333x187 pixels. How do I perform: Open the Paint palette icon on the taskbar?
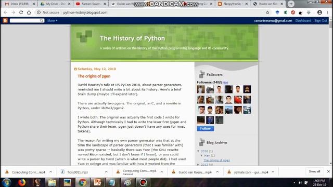pos(128,182)
